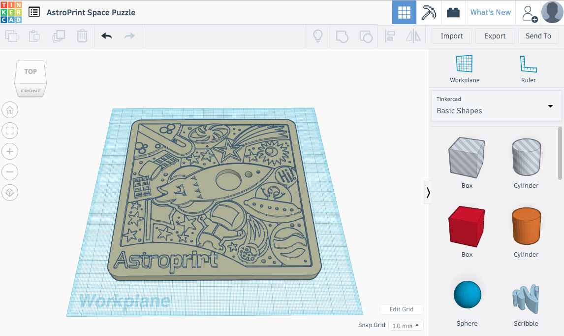Undo the last action
The image size is (564, 336).
click(106, 36)
